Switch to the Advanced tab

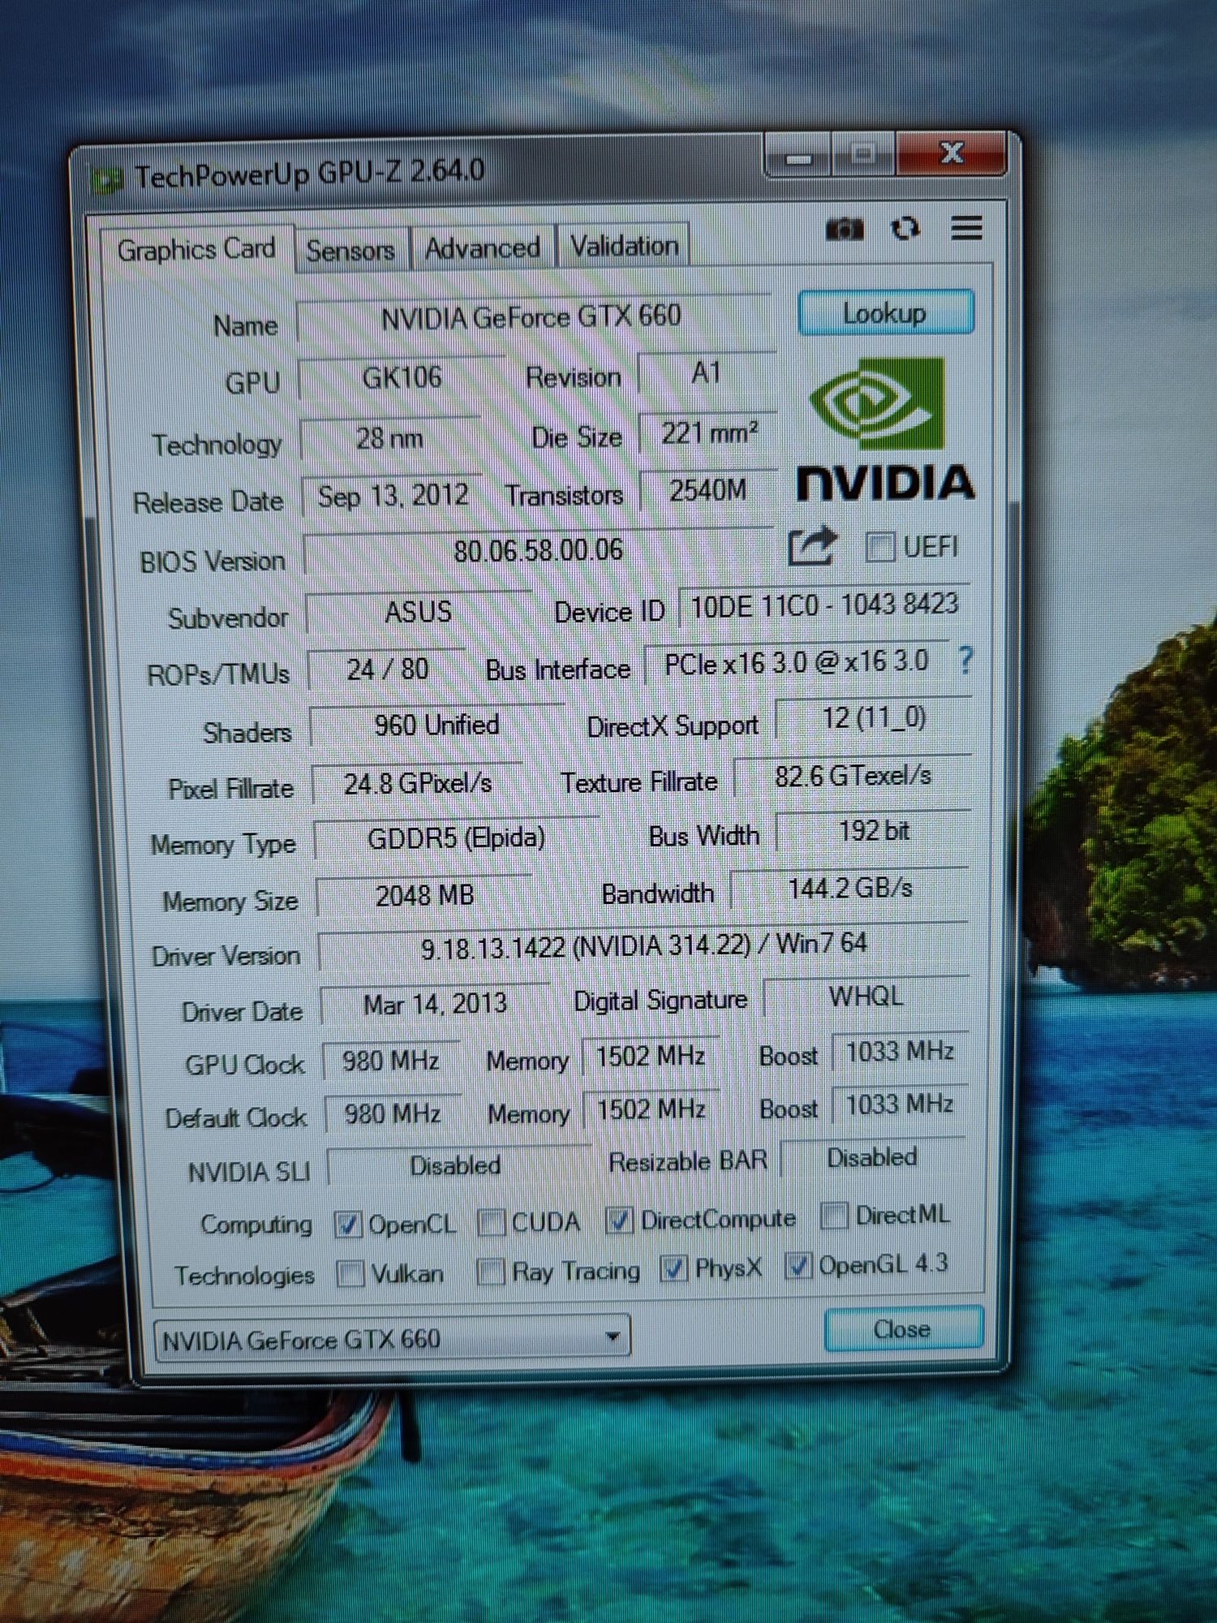pos(483,248)
